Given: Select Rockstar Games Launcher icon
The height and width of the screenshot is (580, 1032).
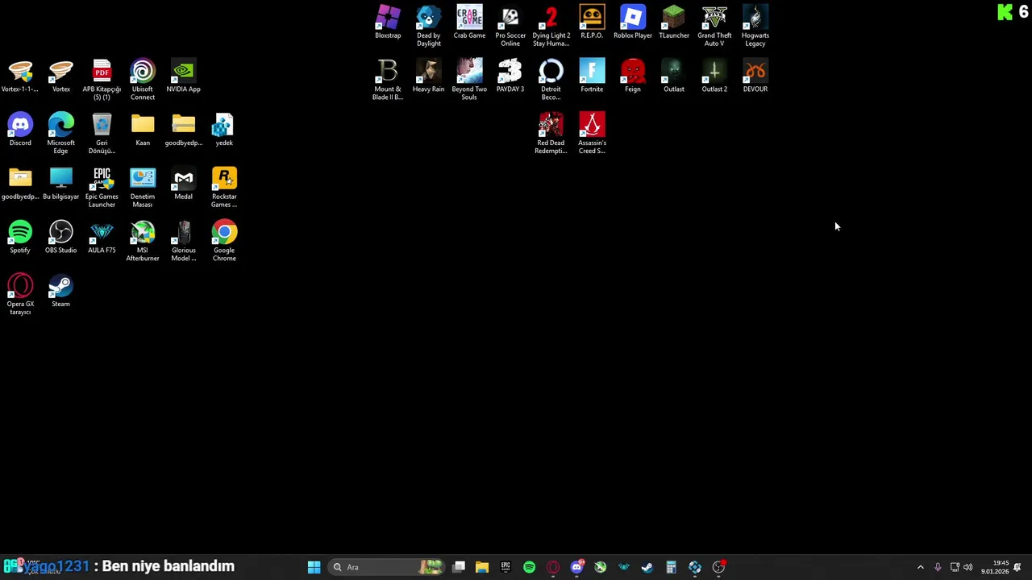Looking at the screenshot, I should [224, 187].
